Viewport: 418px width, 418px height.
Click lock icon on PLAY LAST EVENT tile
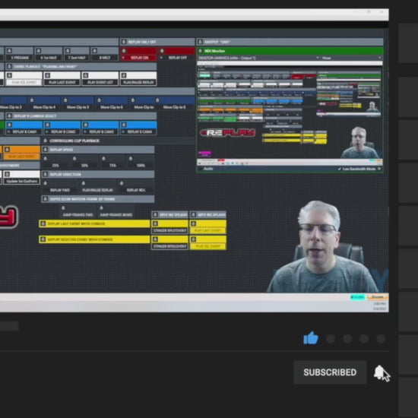[x=47, y=75]
